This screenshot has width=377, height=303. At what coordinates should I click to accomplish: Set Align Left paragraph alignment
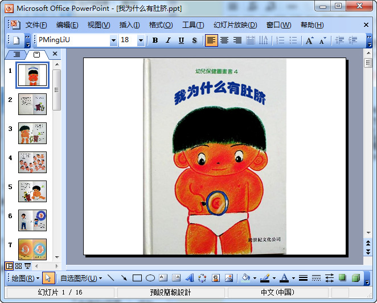pyautogui.click(x=211, y=40)
